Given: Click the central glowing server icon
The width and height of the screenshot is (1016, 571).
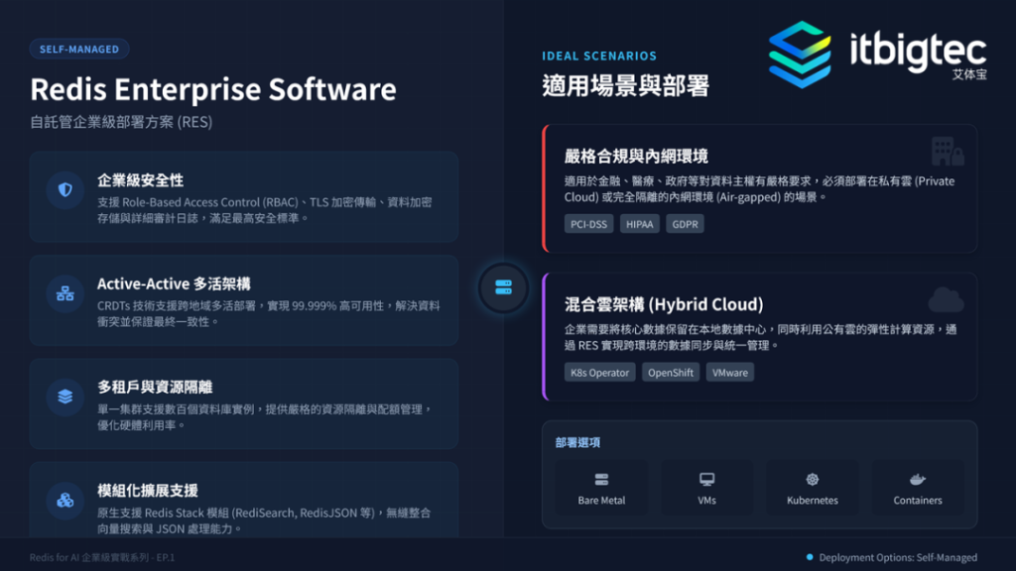Looking at the screenshot, I should (503, 287).
